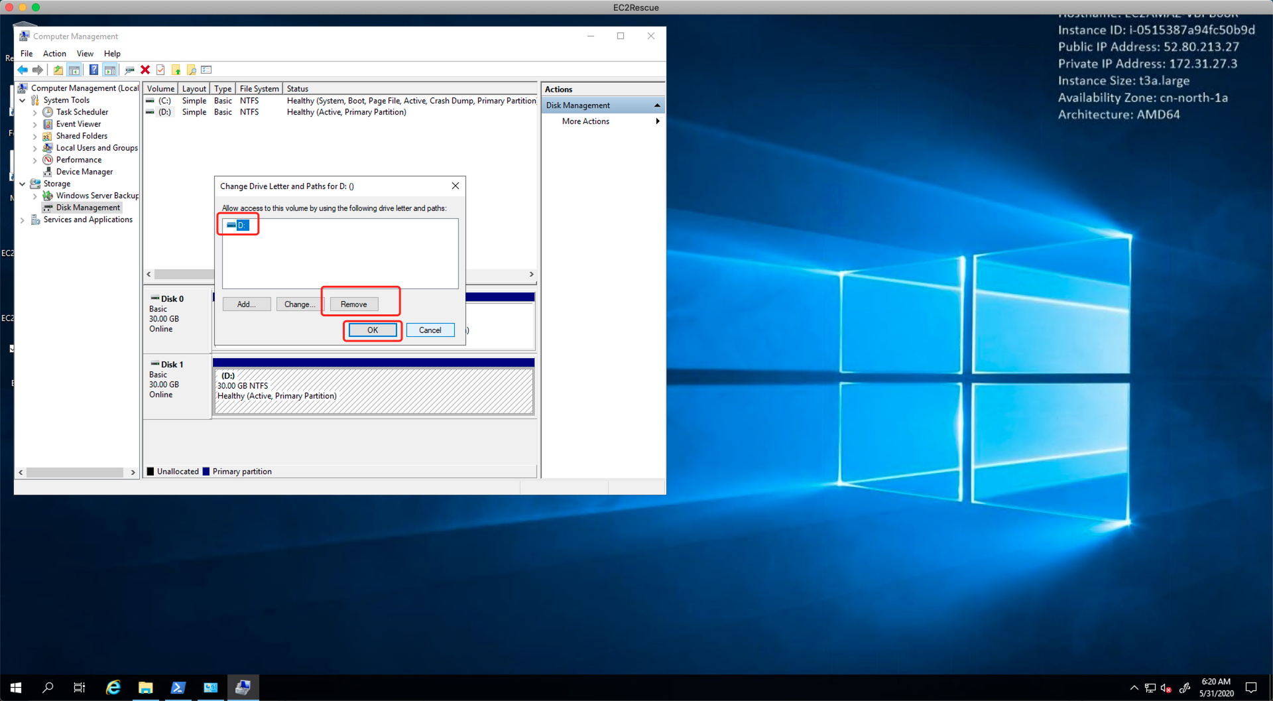Click the Connect disk rescan toolbar icon

point(129,70)
